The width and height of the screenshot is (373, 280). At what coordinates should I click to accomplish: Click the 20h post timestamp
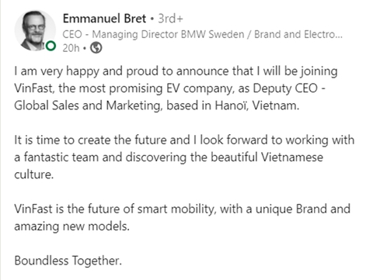tap(71, 48)
